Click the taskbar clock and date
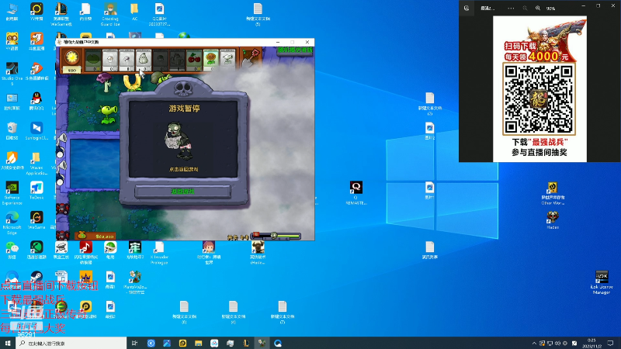Viewport: 621px width, 349px height. tap(592, 343)
